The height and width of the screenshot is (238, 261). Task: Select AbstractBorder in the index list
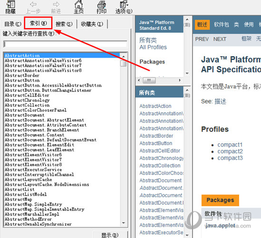[x=22, y=76]
